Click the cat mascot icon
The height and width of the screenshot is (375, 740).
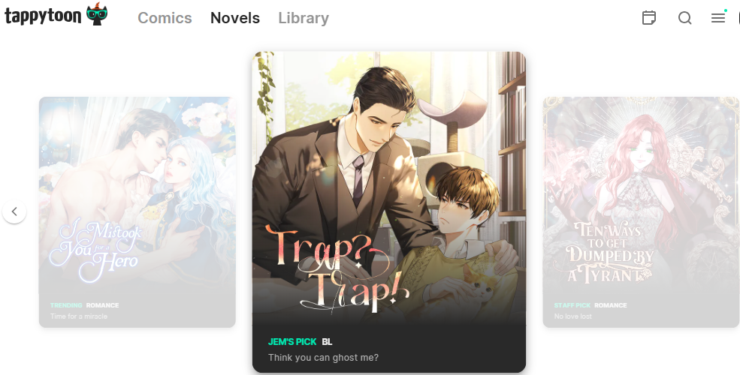point(97,13)
